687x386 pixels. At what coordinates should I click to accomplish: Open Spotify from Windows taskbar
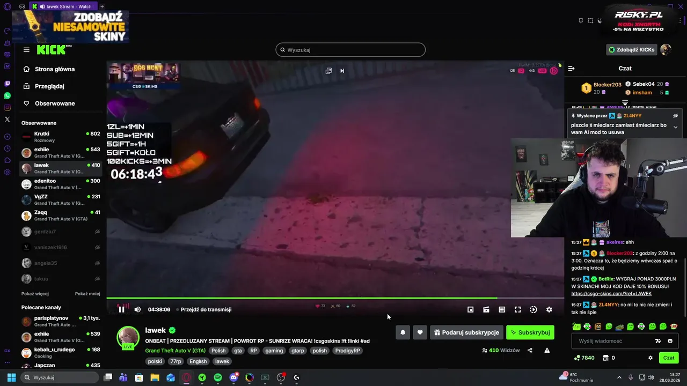click(x=218, y=377)
